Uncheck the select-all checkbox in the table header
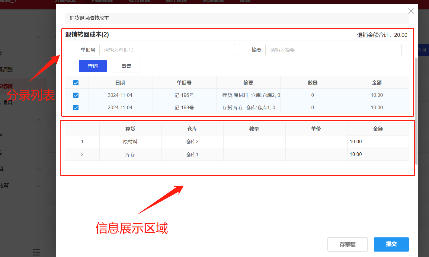 (x=76, y=82)
